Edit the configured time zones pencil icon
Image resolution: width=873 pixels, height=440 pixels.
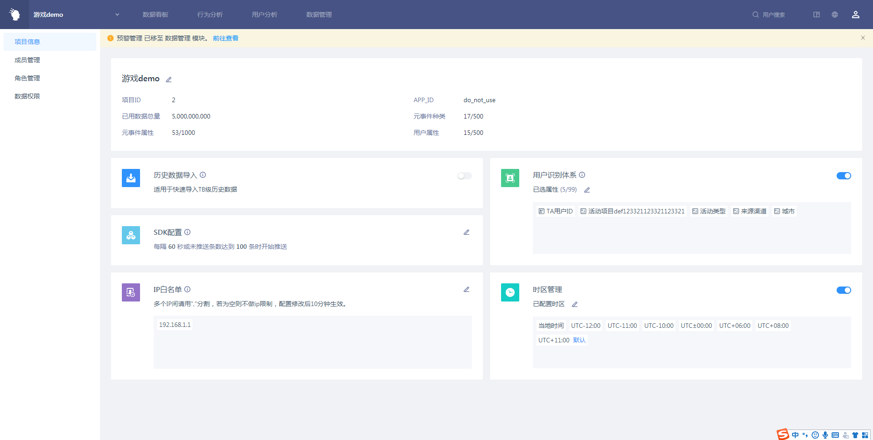tap(575, 305)
